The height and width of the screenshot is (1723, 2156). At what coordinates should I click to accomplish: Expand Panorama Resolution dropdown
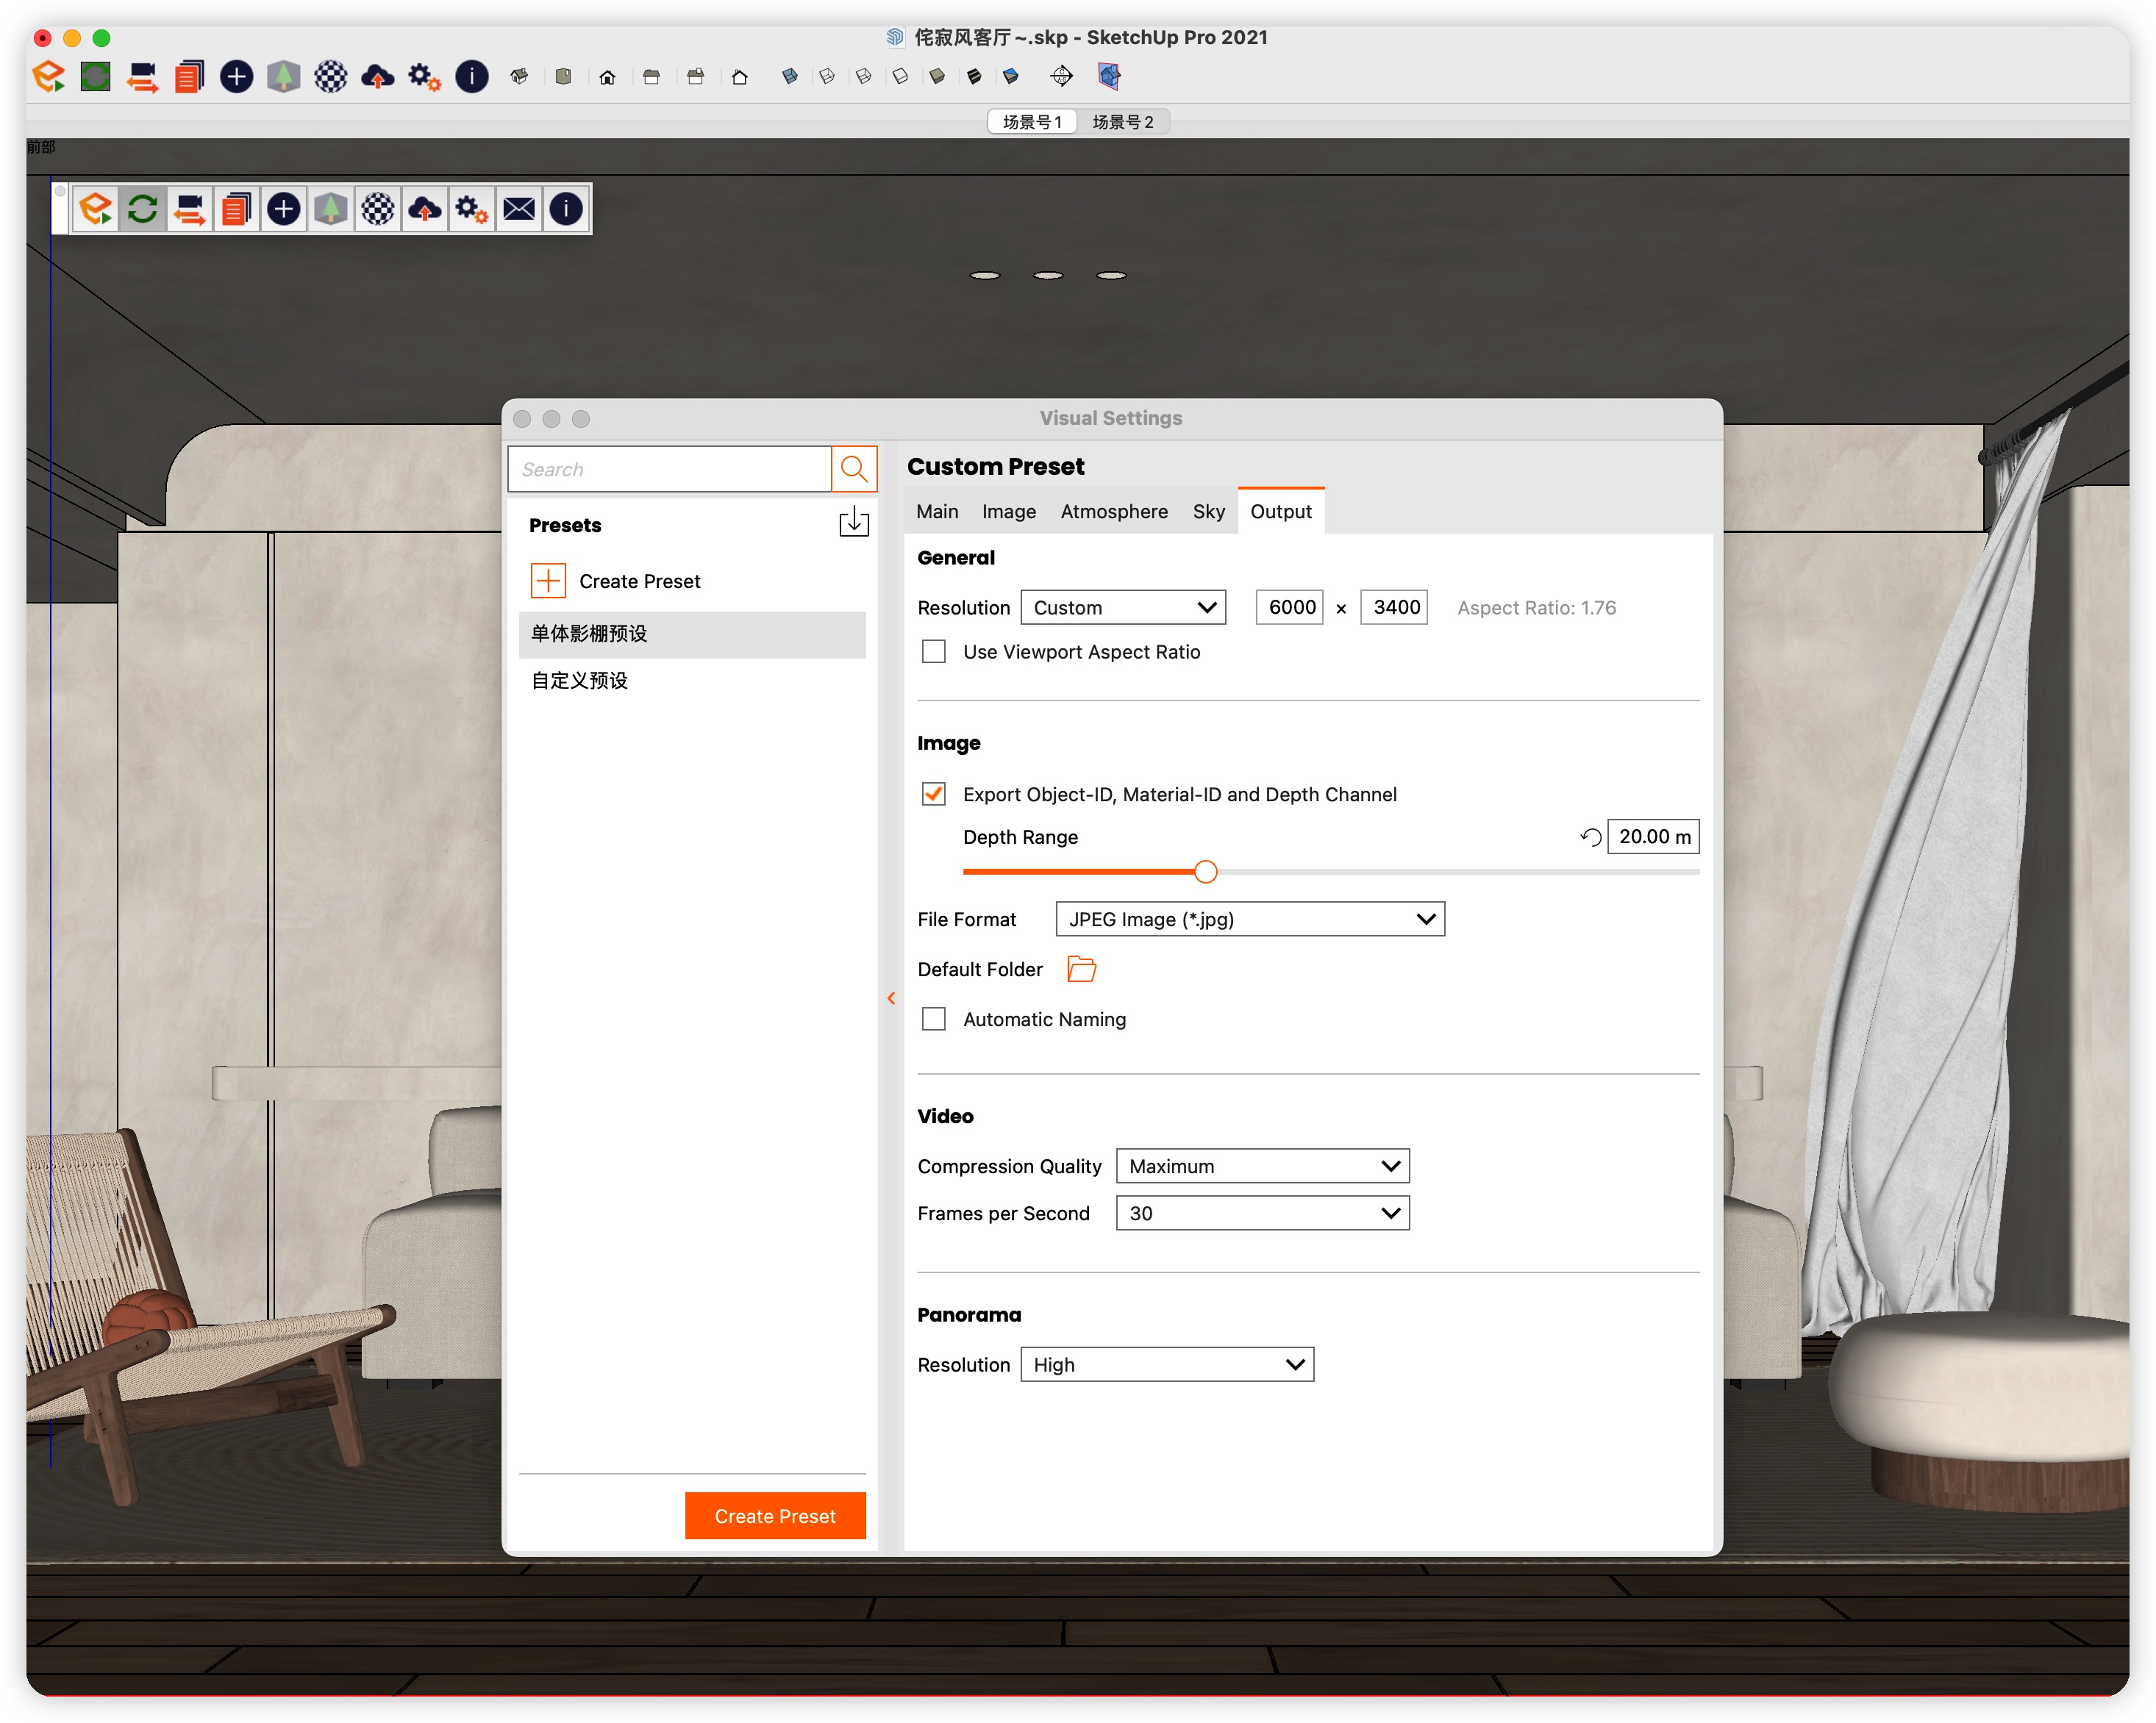tap(1166, 1363)
